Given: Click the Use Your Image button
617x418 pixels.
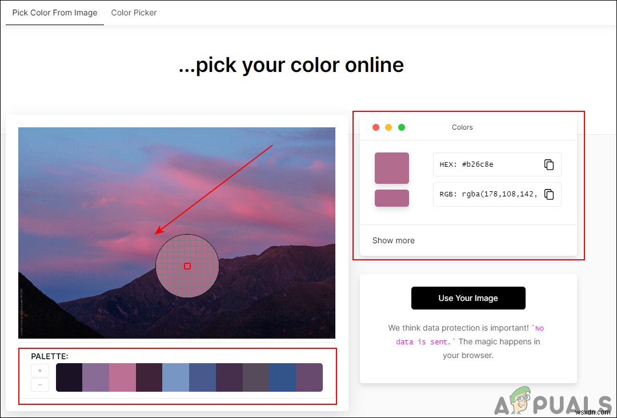Looking at the screenshot, I should click(x=468, y=298).
